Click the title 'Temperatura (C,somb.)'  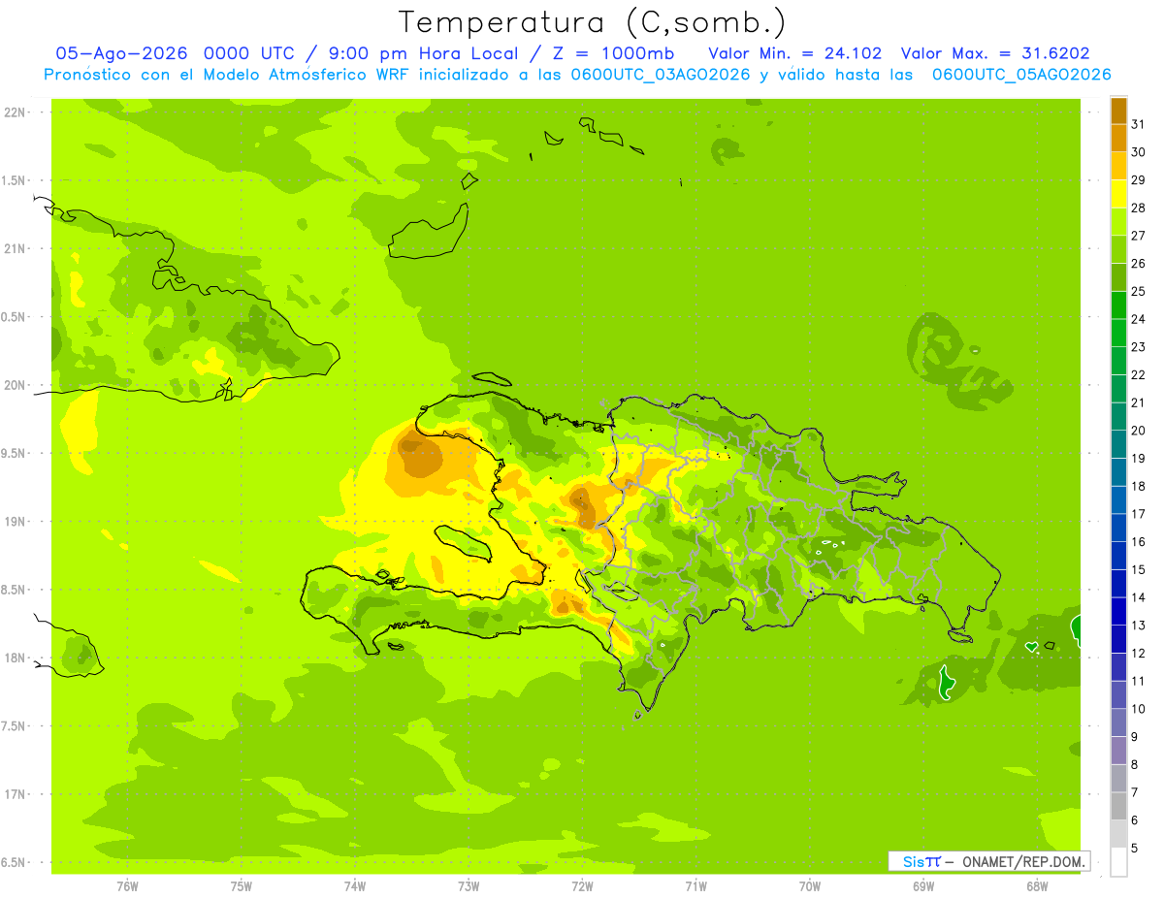593,21
